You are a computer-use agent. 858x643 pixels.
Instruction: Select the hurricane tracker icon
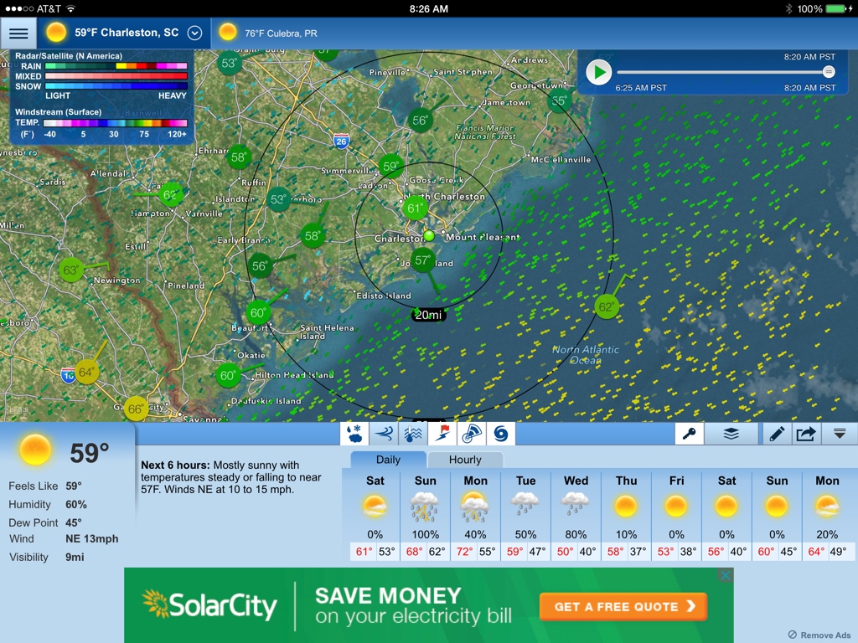[x=501, y=434]
